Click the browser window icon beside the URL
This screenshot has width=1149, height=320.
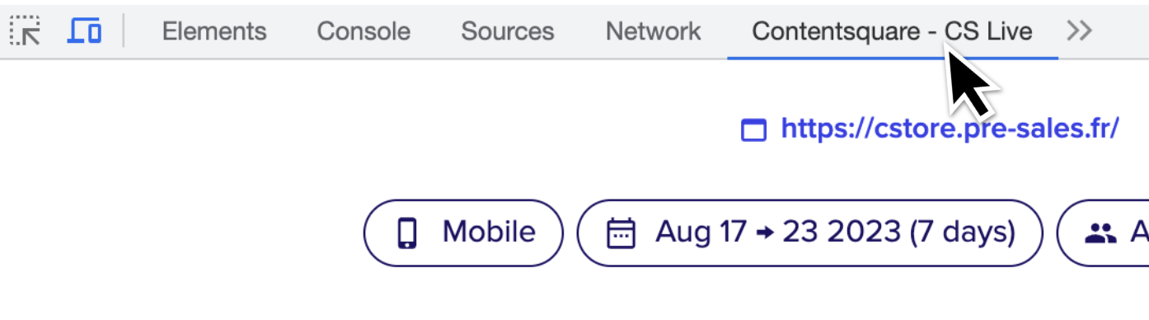[x=754, y=130]
